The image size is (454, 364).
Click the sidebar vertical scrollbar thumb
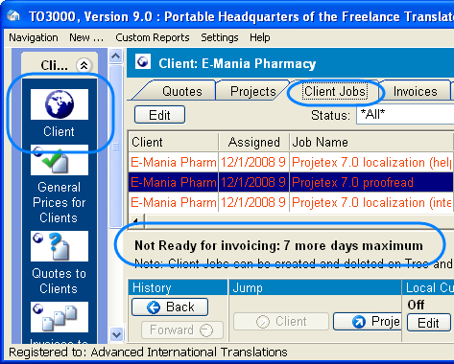pyautogui.click(x=115, y=147)
